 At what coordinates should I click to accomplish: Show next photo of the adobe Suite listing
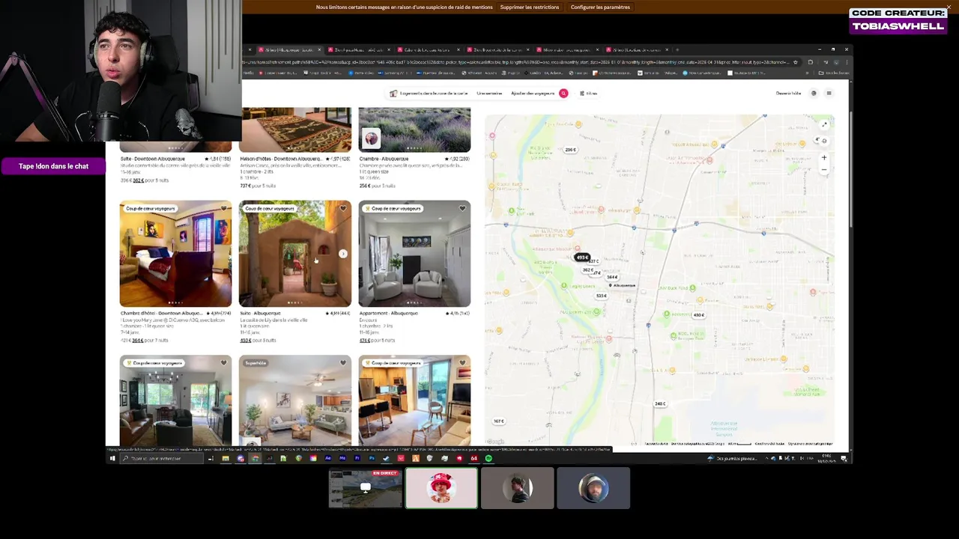click(x=343, y=254)
